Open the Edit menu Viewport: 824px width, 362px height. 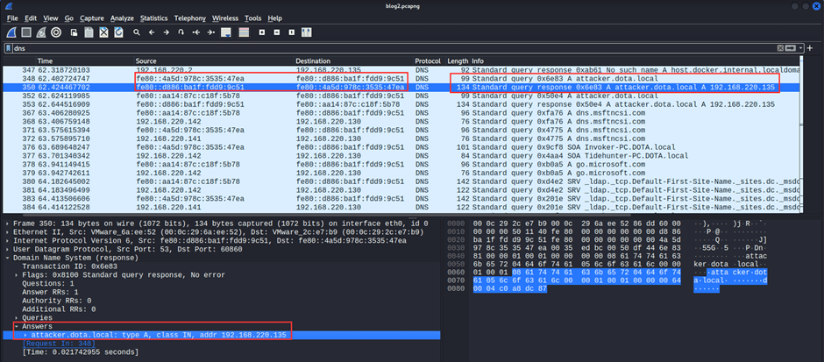coord(31,18)
